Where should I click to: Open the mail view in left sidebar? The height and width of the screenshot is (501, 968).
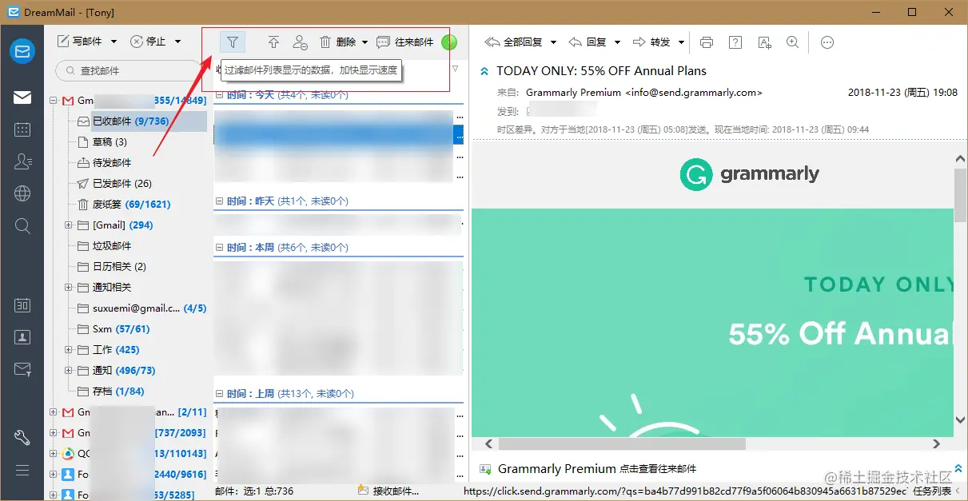(22, 97)
